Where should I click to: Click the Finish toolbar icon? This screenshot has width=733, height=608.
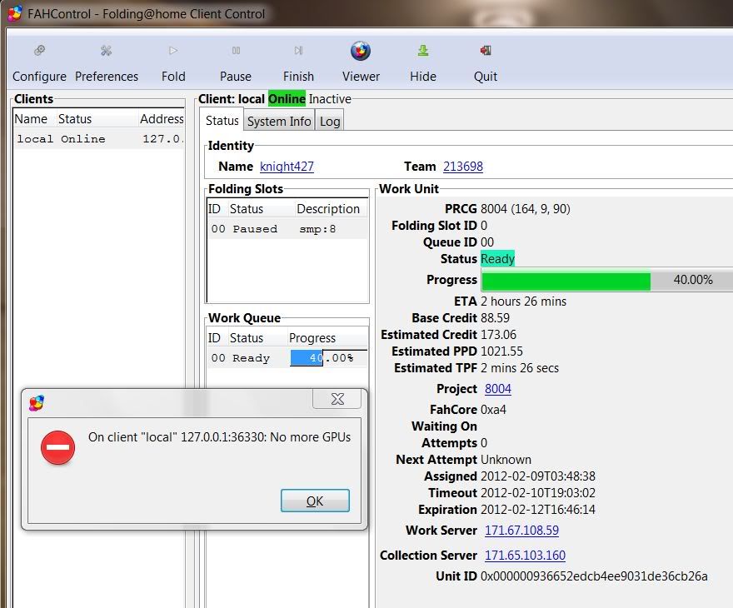tap(298, 51)
